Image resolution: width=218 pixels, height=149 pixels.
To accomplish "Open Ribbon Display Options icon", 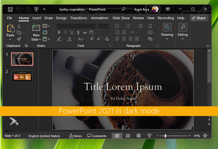I will (168, 9).
